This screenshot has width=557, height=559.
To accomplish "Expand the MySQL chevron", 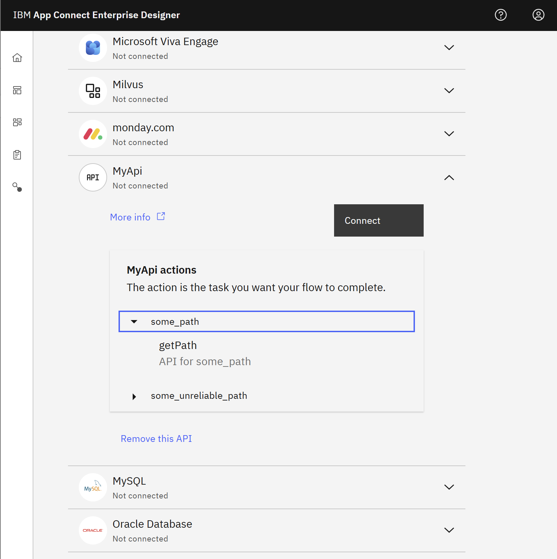I will click(449, 487).
